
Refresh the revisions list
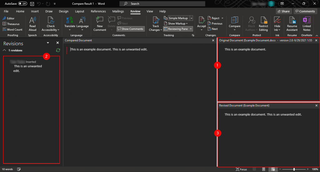click(x=58, y=50)
